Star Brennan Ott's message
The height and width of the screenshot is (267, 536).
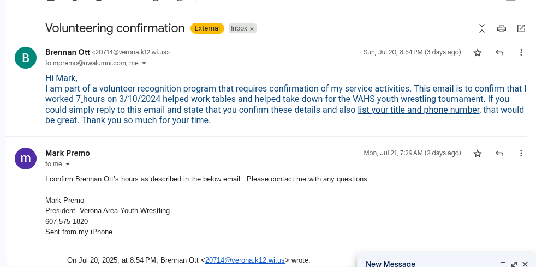pos(478,52)
